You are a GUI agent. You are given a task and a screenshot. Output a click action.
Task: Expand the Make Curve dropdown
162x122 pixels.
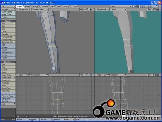[x=8, y=78]
